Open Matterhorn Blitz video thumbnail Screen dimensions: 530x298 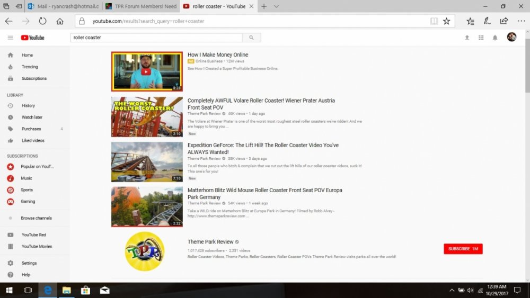(x=147, y=206)
